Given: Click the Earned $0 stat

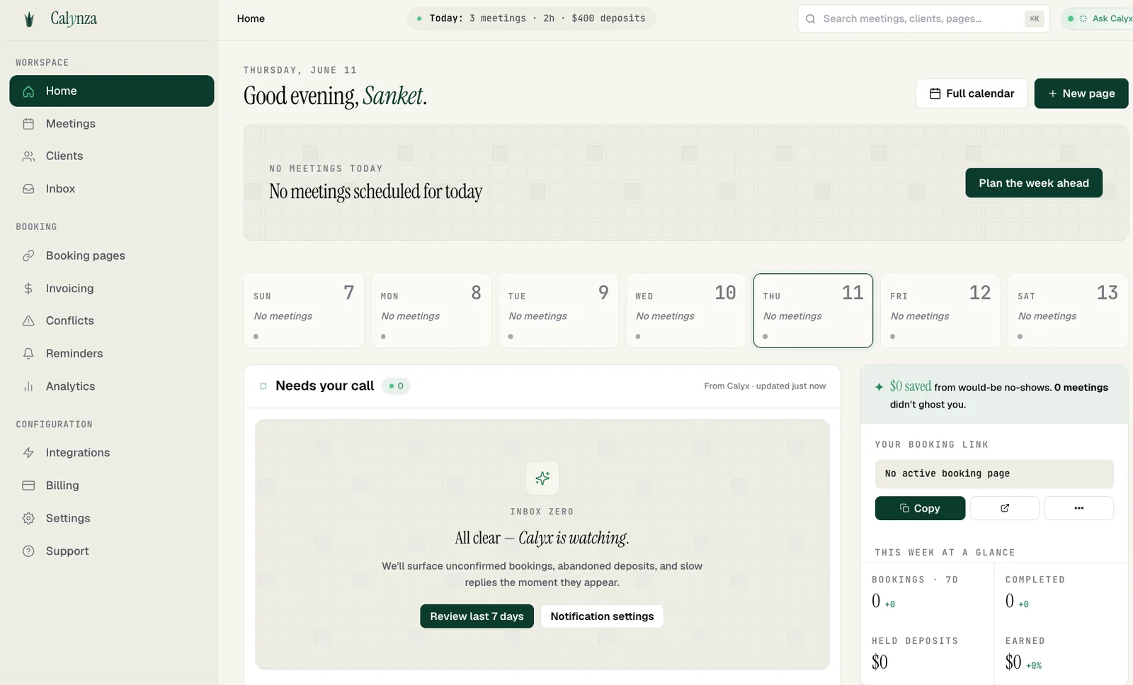Looking at the screenshot, I should (1061, 653).
